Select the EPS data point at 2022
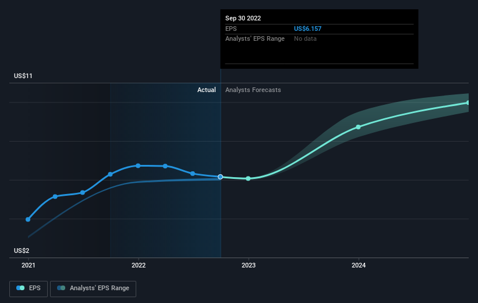Screen dimensions: 478x303 point(138,165)
